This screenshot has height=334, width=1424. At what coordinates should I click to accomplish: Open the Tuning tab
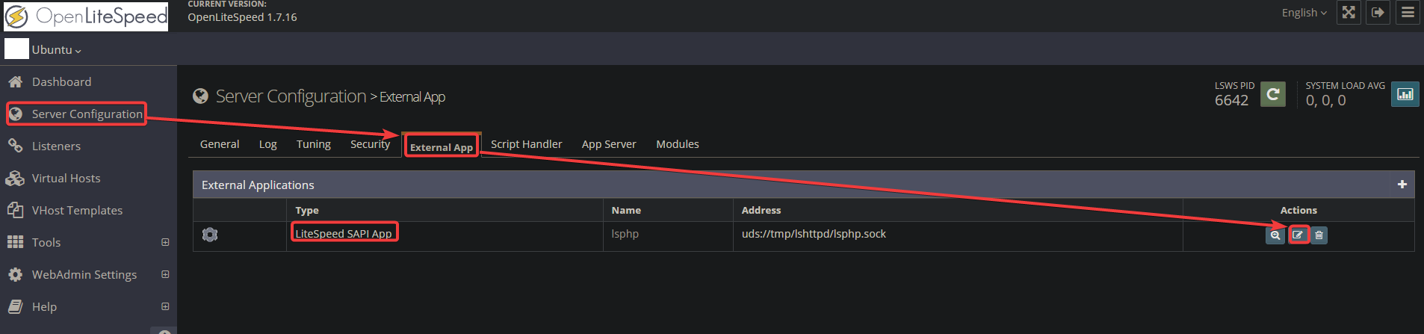(314, 144)
